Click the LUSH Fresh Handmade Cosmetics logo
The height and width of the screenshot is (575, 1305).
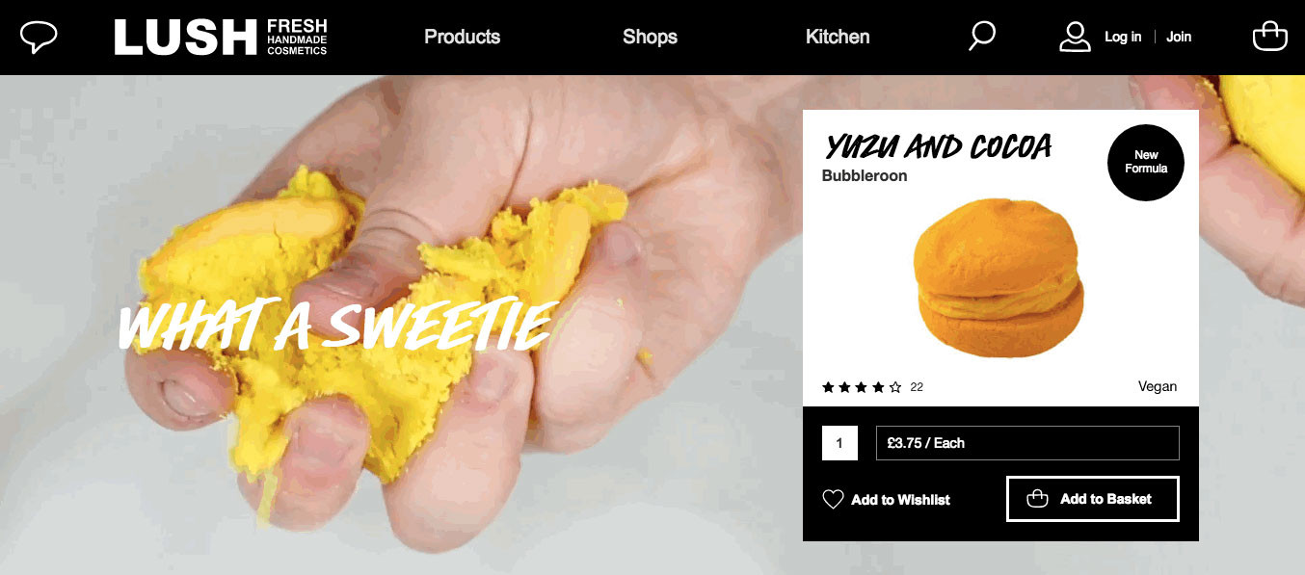click(221, 38)
